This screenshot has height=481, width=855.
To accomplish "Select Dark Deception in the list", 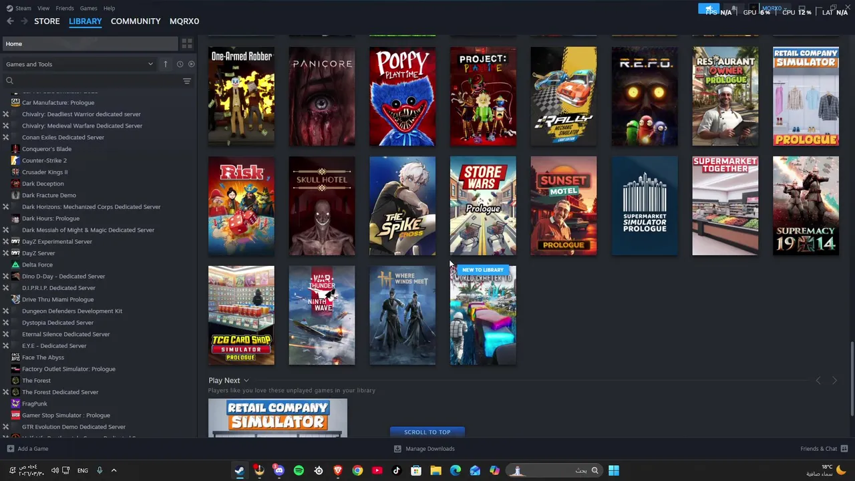I will click(x=43, y=184).
